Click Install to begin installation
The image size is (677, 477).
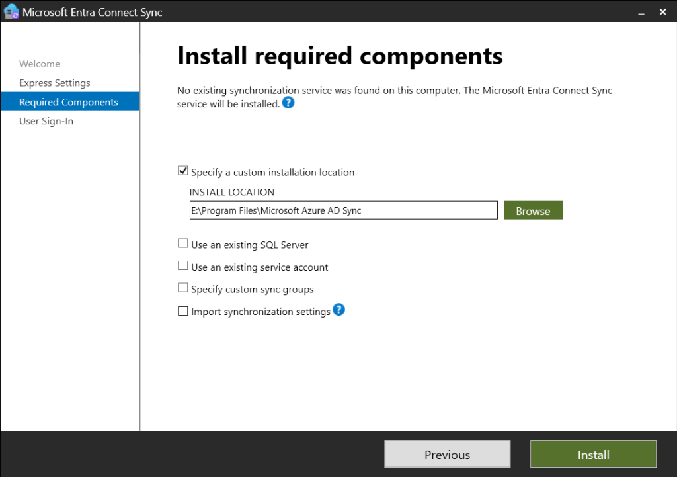[593, 455]
